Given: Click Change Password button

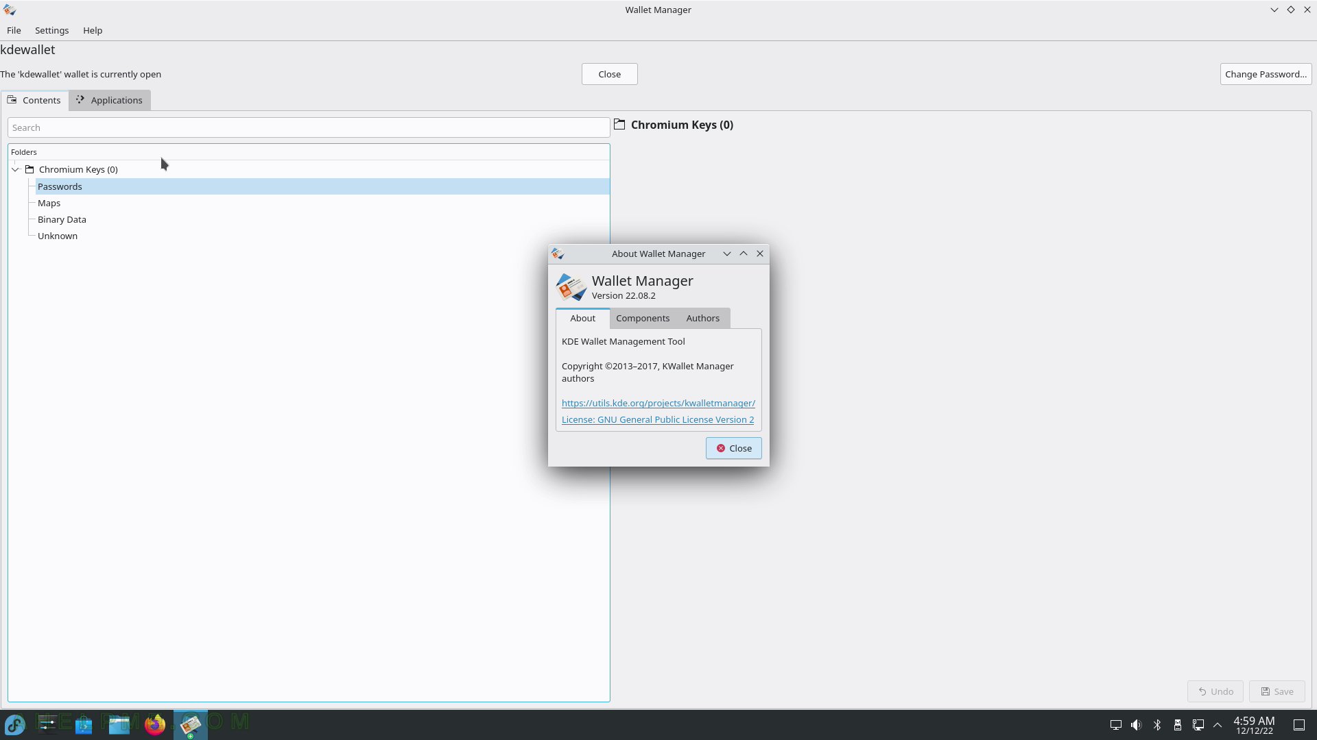Looking at the screenshot, I should coord(1266,74).
